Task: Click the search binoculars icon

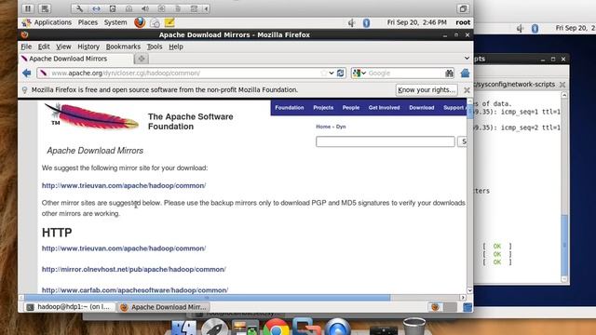Action: pos(449,73)
